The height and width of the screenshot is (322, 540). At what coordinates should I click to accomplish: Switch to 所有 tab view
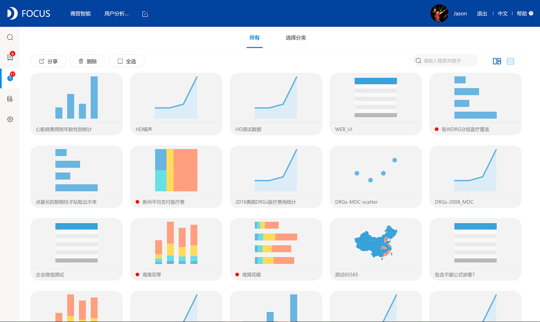pyautogui.click(x=255, y=37)
